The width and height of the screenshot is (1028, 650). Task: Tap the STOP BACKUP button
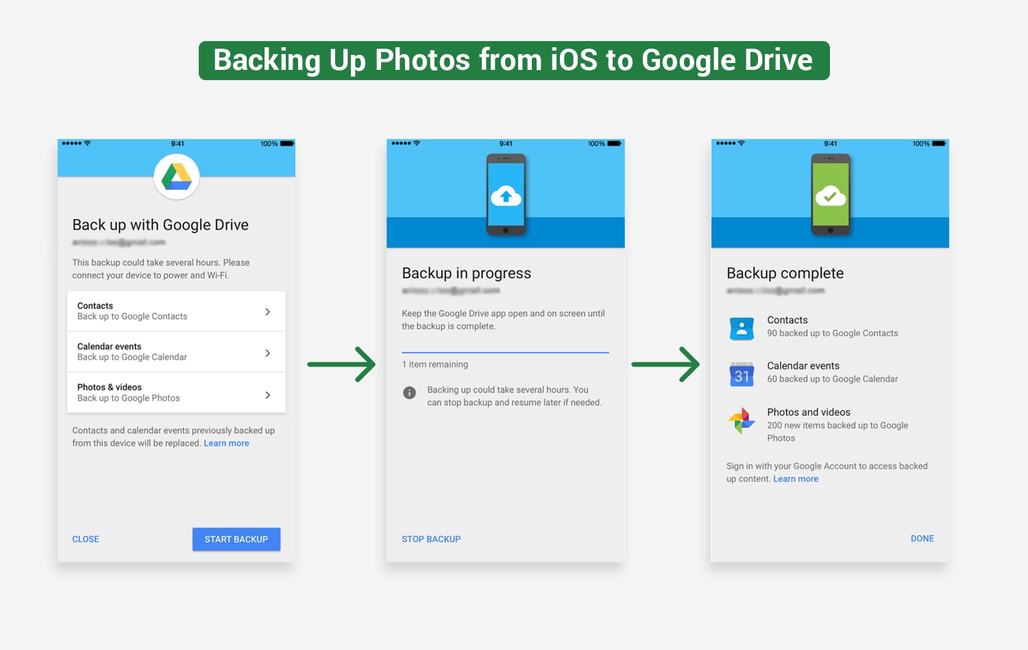[x=431, y=539]
